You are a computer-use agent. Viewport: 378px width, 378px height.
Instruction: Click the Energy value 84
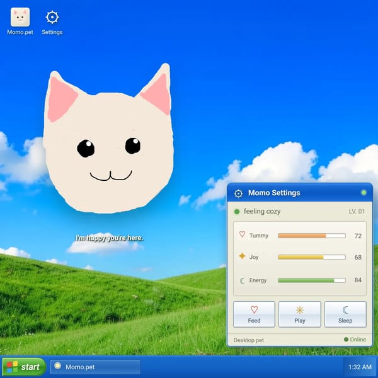358,280
